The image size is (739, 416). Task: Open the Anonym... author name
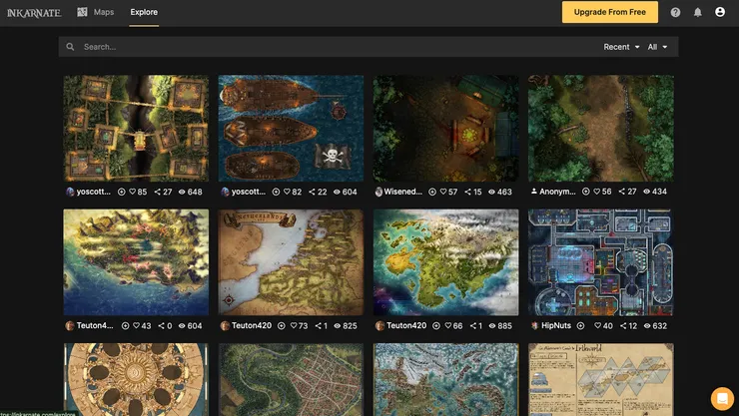(557, 192)
